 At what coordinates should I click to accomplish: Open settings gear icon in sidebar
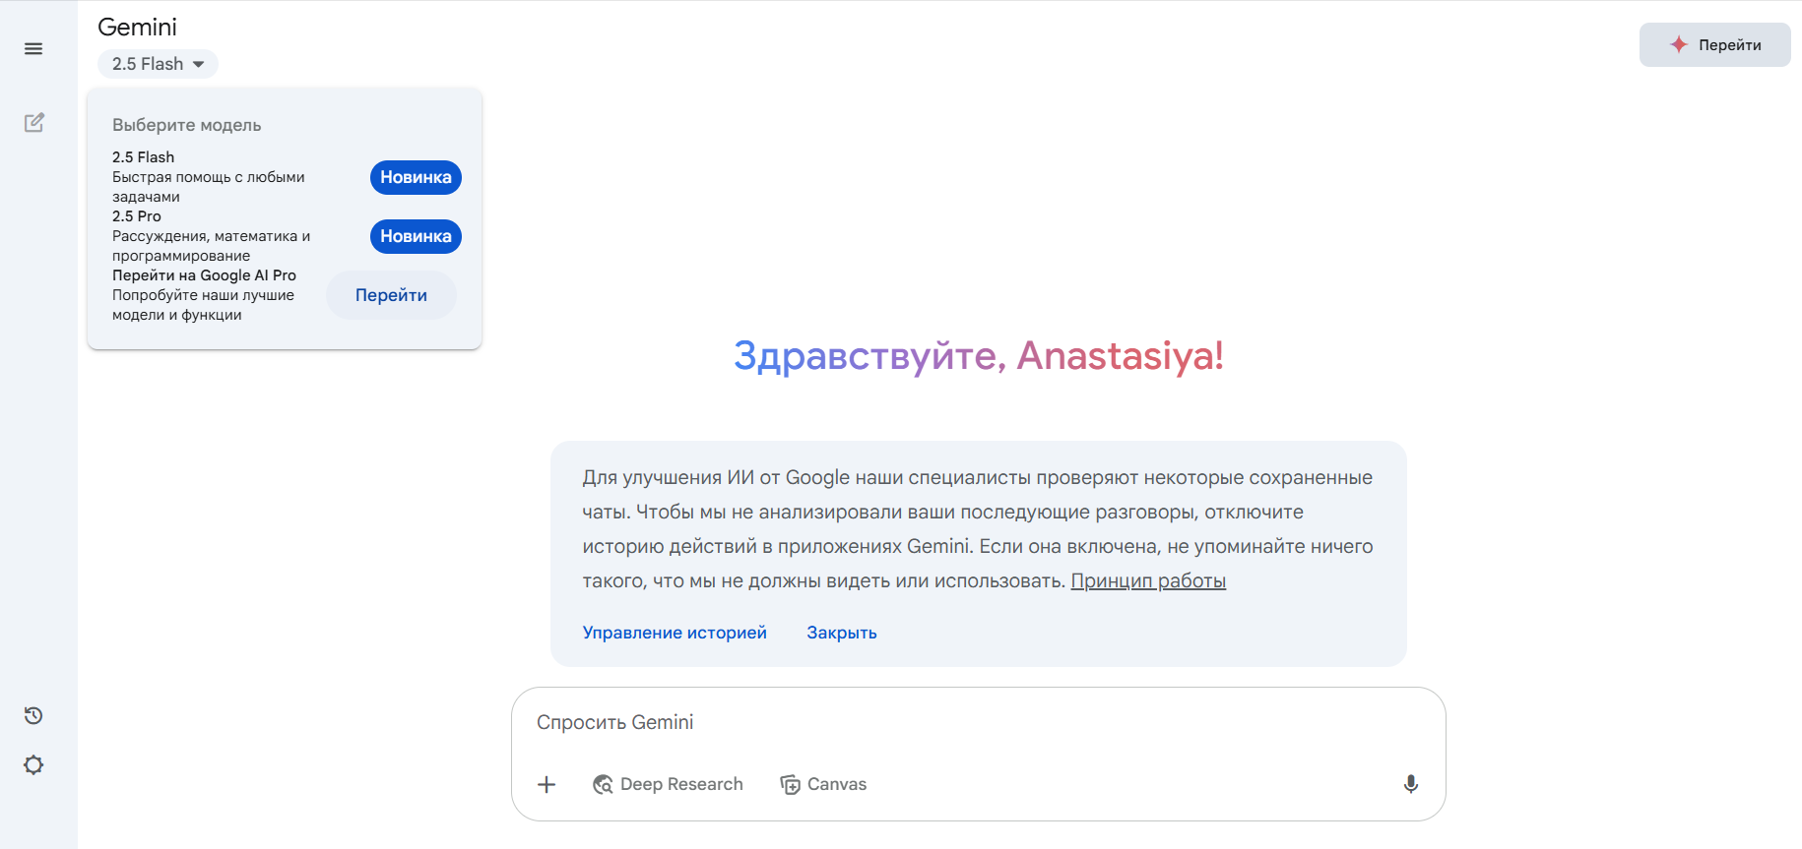pos(33,765)
